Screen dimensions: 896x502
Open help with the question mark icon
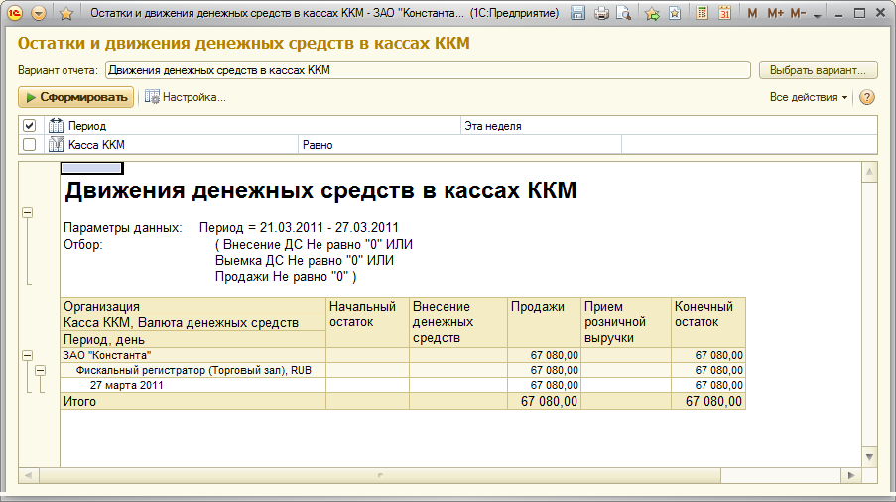(x=867, y=97)
